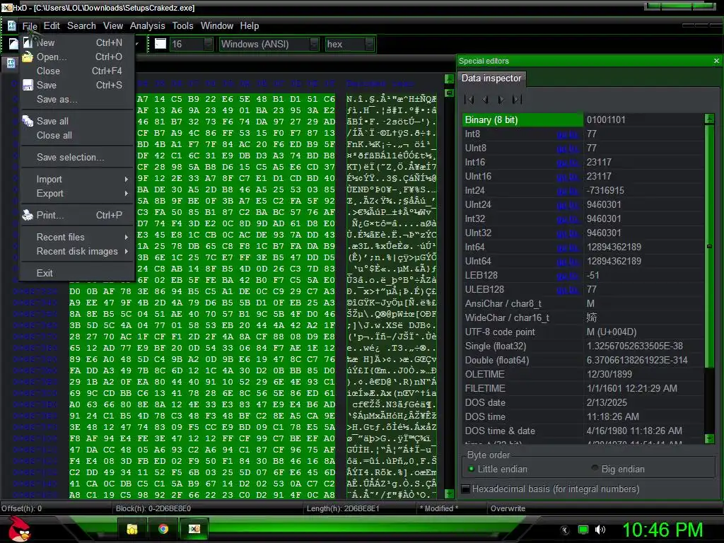
Task: Click the New file icon in the File menu
Action: (x=28, y=42)
